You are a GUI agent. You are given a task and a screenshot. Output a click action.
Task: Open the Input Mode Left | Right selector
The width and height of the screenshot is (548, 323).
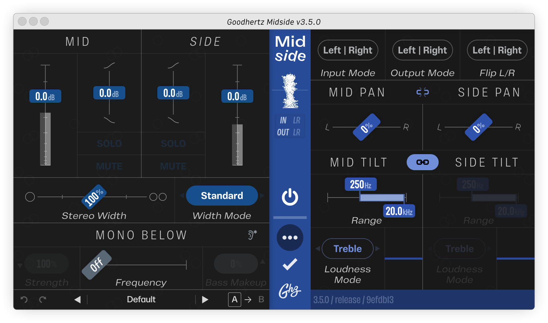(348, 50)
